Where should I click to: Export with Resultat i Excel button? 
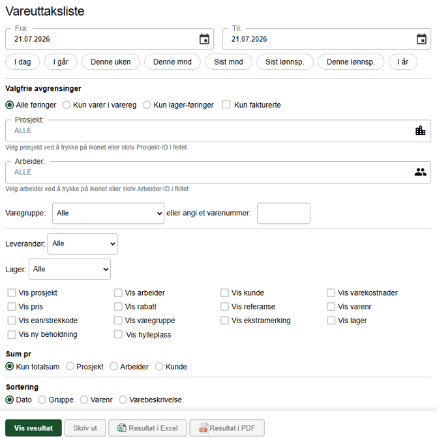pos(147,428)
